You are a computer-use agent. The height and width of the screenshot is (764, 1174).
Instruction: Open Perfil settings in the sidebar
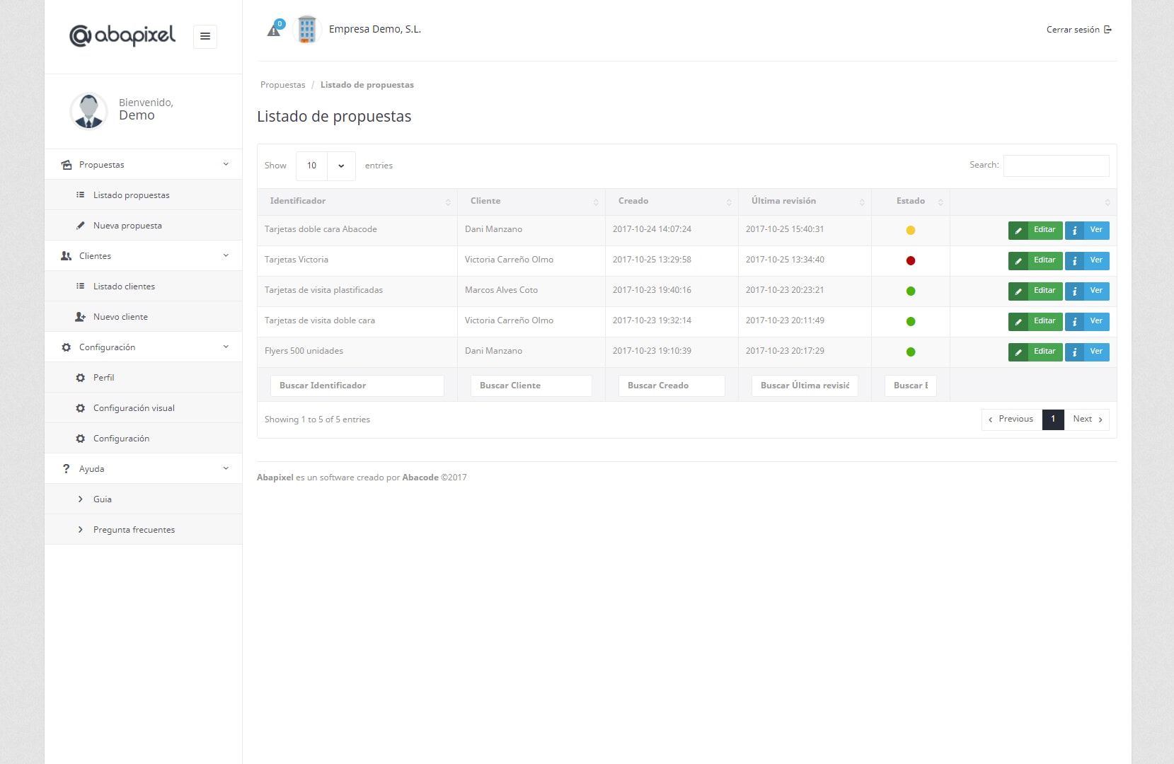(x=143, y=378)
